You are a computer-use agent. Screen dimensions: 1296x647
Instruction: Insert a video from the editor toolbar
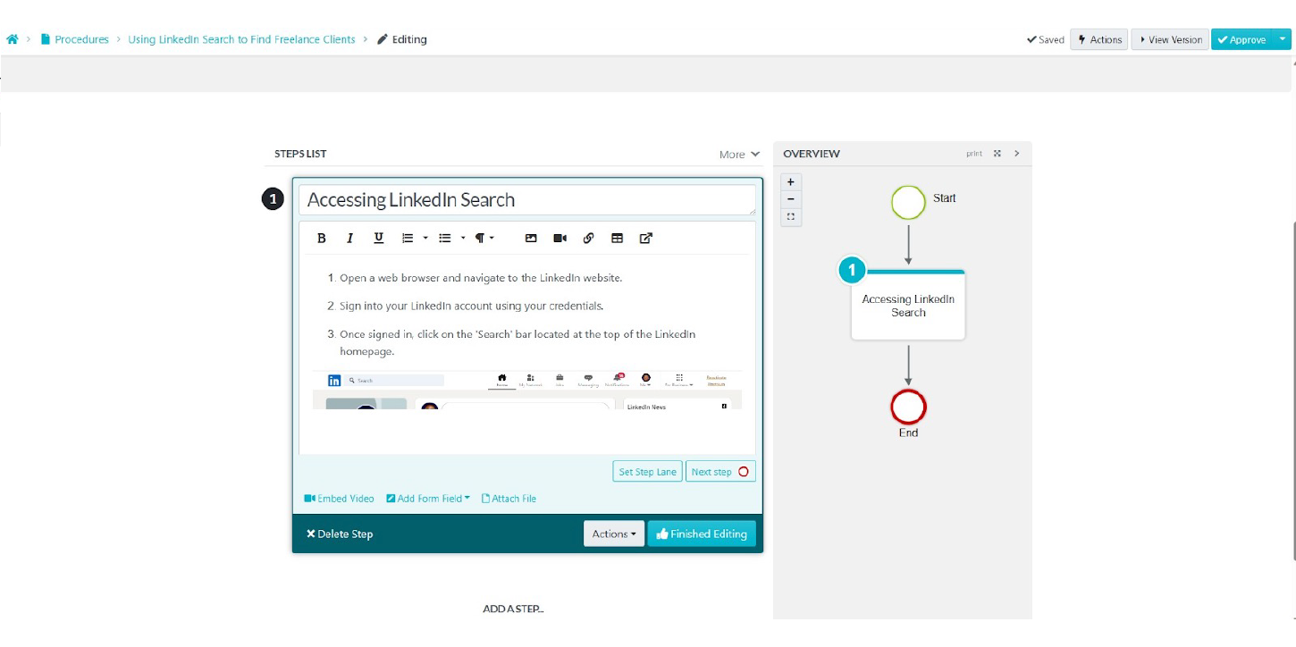[x=560, y=239]
